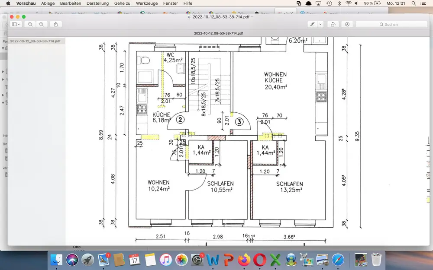Open the Darstellung menu
This screenshot has height=270, width=433.
coord(97,3)
